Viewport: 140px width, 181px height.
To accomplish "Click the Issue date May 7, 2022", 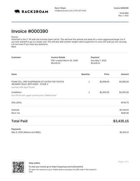I will pyautogui.click(x=124, y=16).
